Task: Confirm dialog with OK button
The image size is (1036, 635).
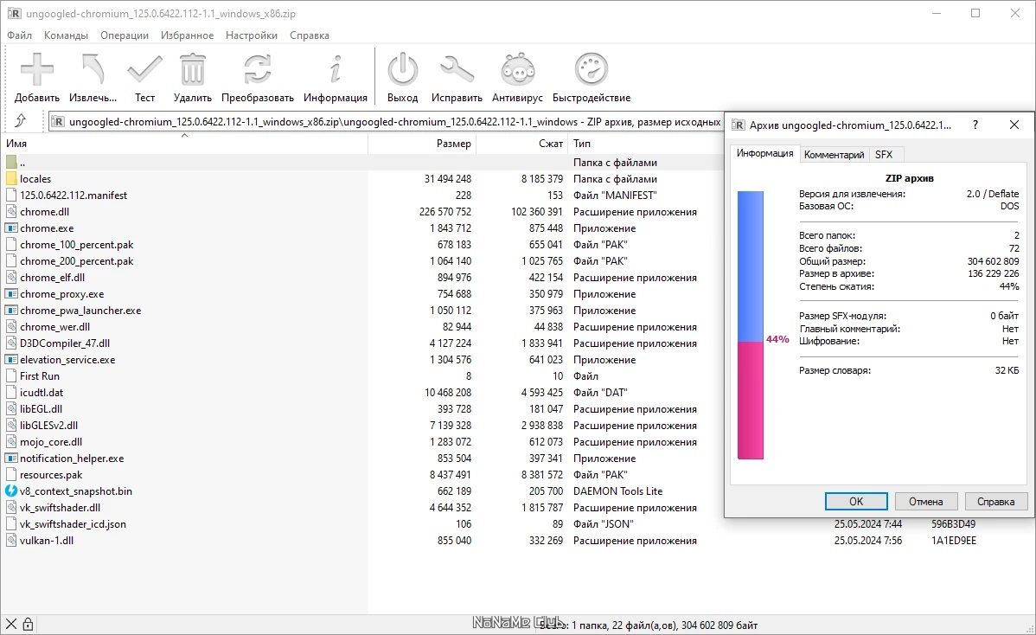Action: click(855, 502)
